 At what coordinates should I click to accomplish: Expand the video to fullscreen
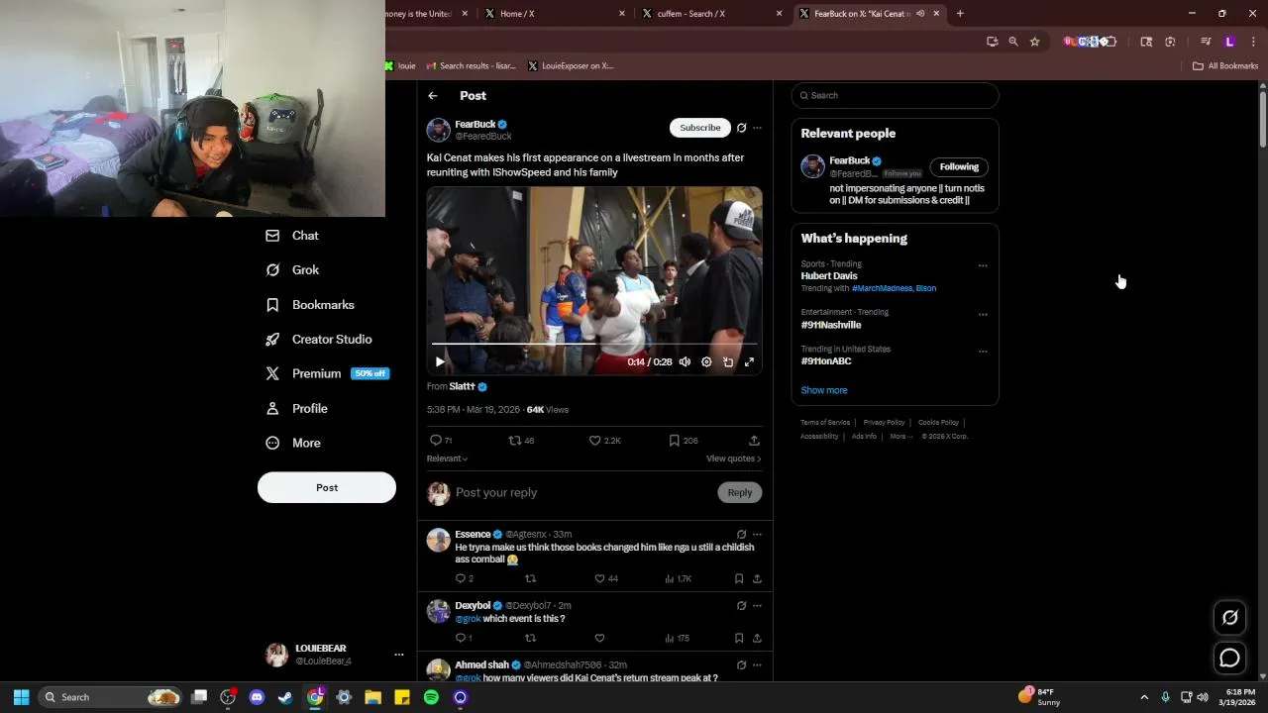coord(749,362)
